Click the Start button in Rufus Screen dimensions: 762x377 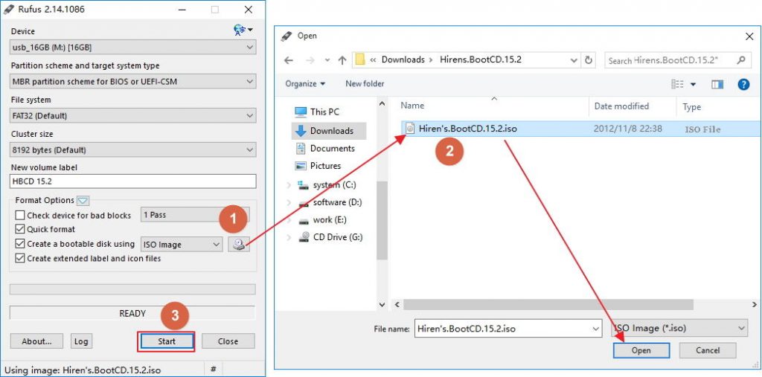point(166,341)
